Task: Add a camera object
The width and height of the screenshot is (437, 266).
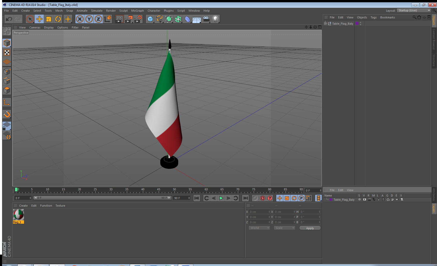Action: click(206, 19)
